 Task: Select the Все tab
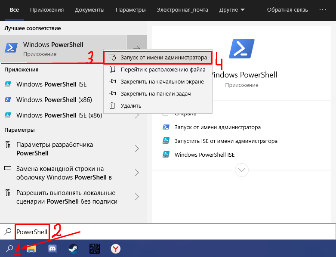pyautogui.click(x=14, y=10)
